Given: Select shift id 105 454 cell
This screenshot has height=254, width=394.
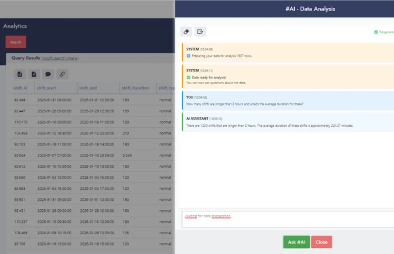Looking at the screenshot, I should point(21,133).
